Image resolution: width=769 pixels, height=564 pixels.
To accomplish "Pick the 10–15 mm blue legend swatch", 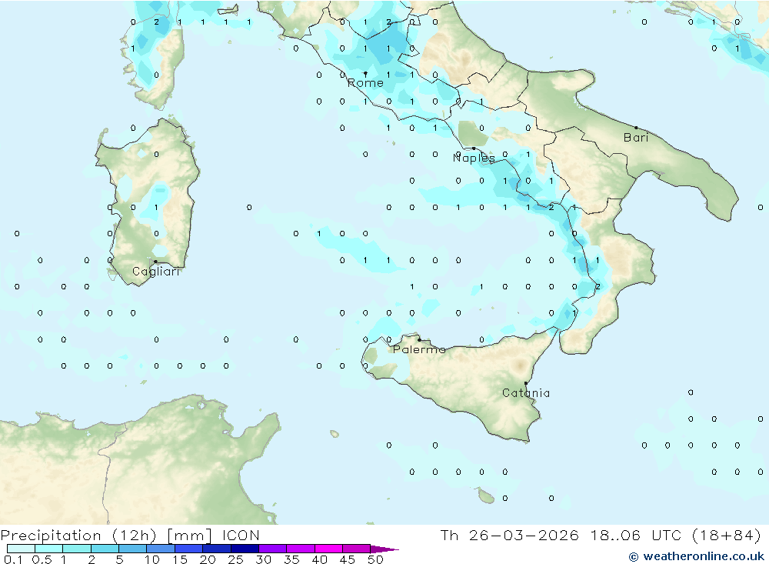I will pos(161,549).
